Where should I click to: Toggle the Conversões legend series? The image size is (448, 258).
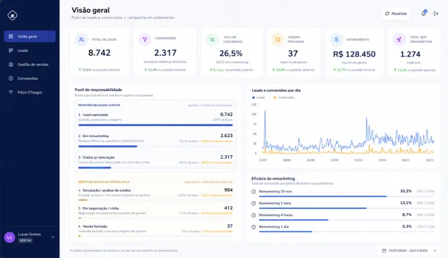tap(284, 98)
